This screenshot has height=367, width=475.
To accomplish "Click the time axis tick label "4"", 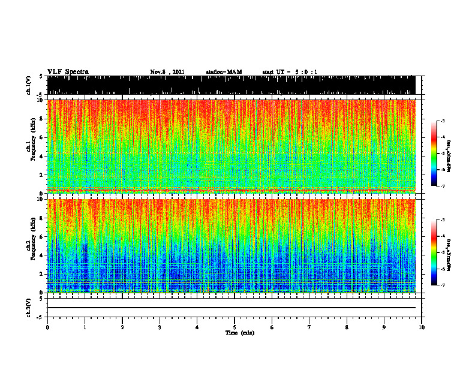I will [197, 327].
